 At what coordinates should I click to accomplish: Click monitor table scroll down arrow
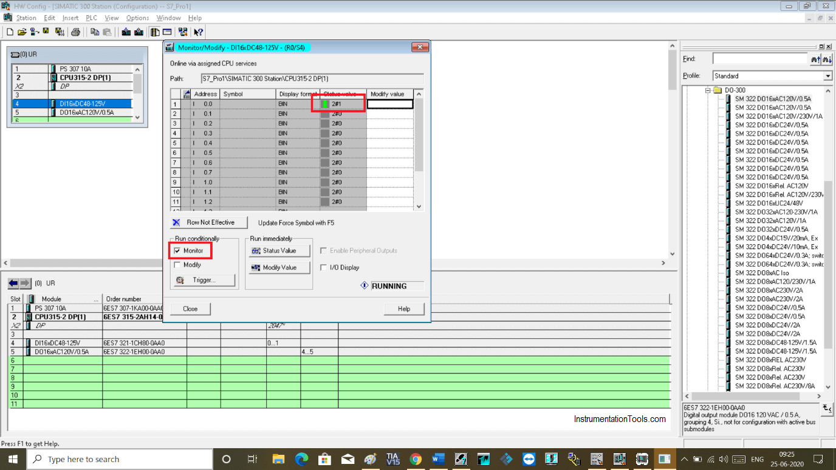(x=419, y=206)
